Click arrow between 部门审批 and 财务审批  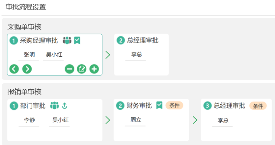108,120
